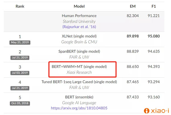Image resolution: width=171 pixels, height=115 pixels.
Task: Click the Human Performance row title
Action: (79, 16)
